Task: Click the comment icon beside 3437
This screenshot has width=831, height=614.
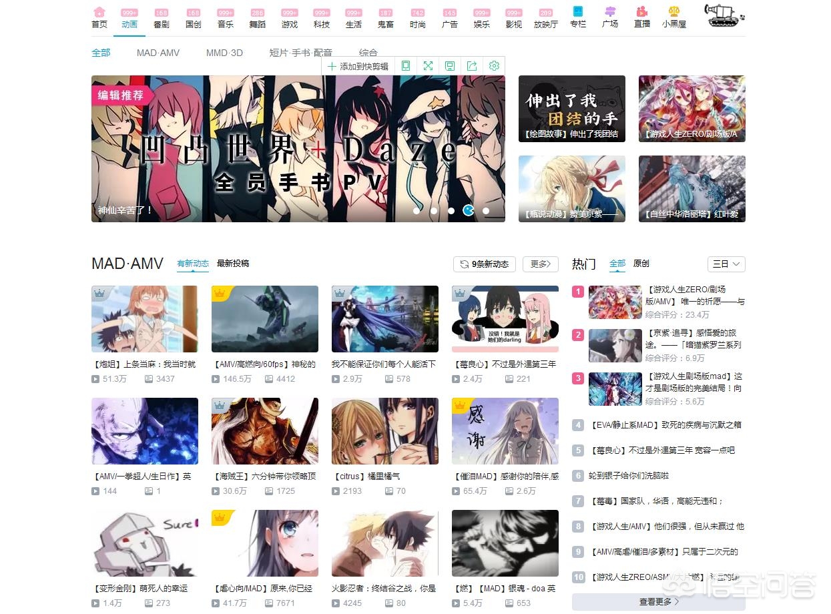Action: (149, 379)
